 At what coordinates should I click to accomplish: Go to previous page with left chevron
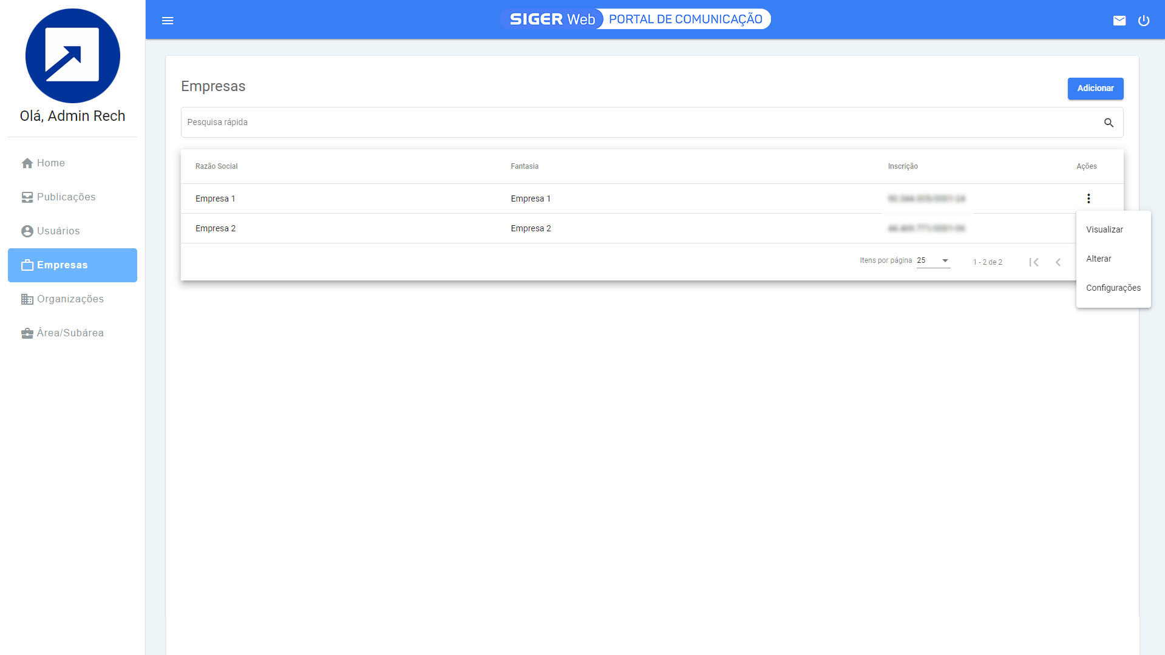tap(1058, 262)
